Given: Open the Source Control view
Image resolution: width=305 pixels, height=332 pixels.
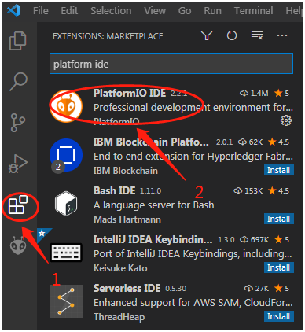Looking at the screenshot, I should [18, 123].
